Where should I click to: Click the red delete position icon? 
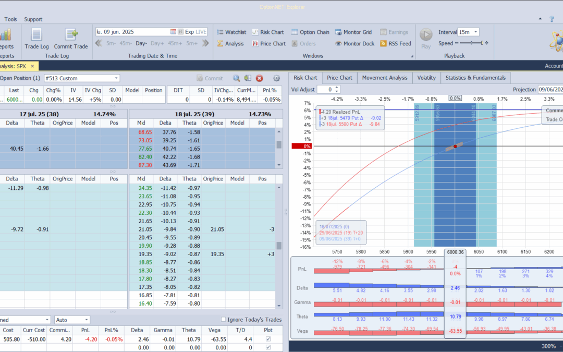(259, 78)
